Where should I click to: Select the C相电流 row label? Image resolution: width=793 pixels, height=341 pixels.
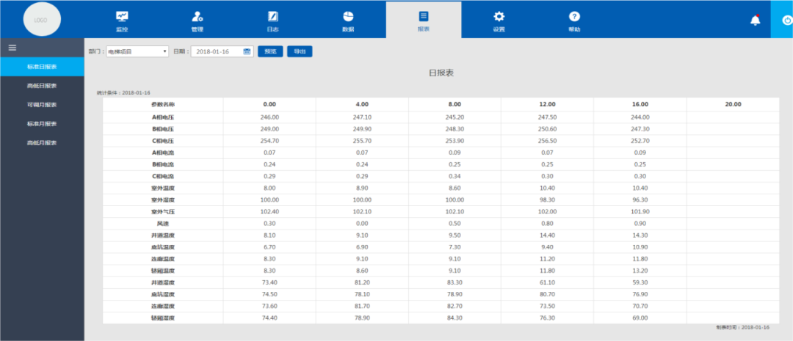(x=163, y=176)
